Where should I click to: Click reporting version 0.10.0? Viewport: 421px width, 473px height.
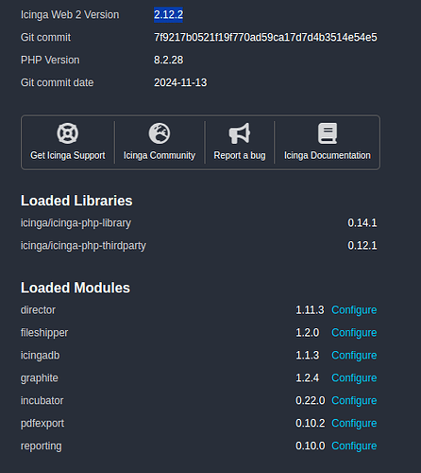[x=311, y=447]
